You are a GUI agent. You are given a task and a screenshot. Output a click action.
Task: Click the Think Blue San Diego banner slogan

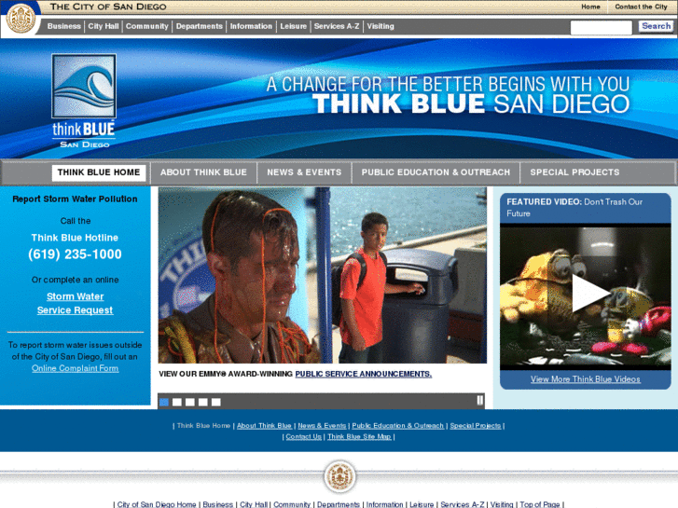(448, 95)
